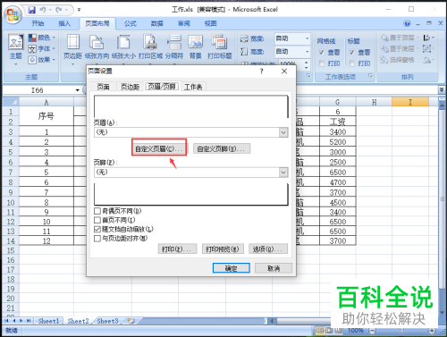Screen dimensions: 447x337
Task: Enable 首页不同(I) checkbox
Action: coord(97,220)
